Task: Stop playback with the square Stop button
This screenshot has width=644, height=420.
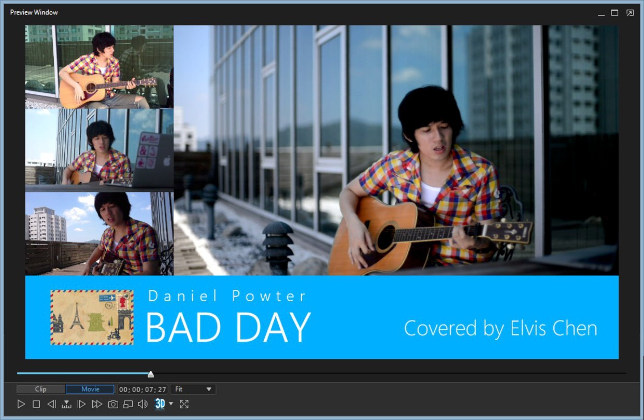Action: click(36, 404)
